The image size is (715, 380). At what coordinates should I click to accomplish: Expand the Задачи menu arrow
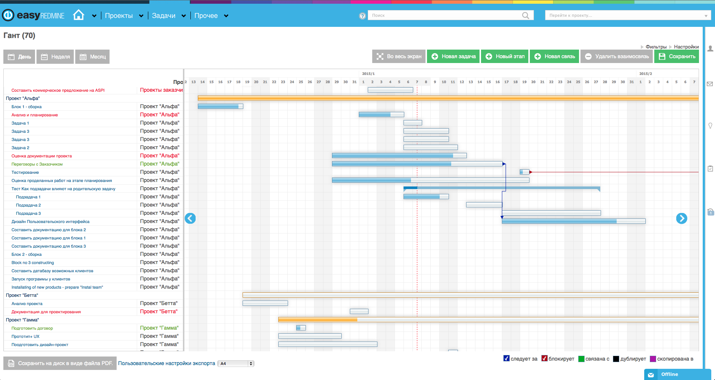click(x=184, y=16)
